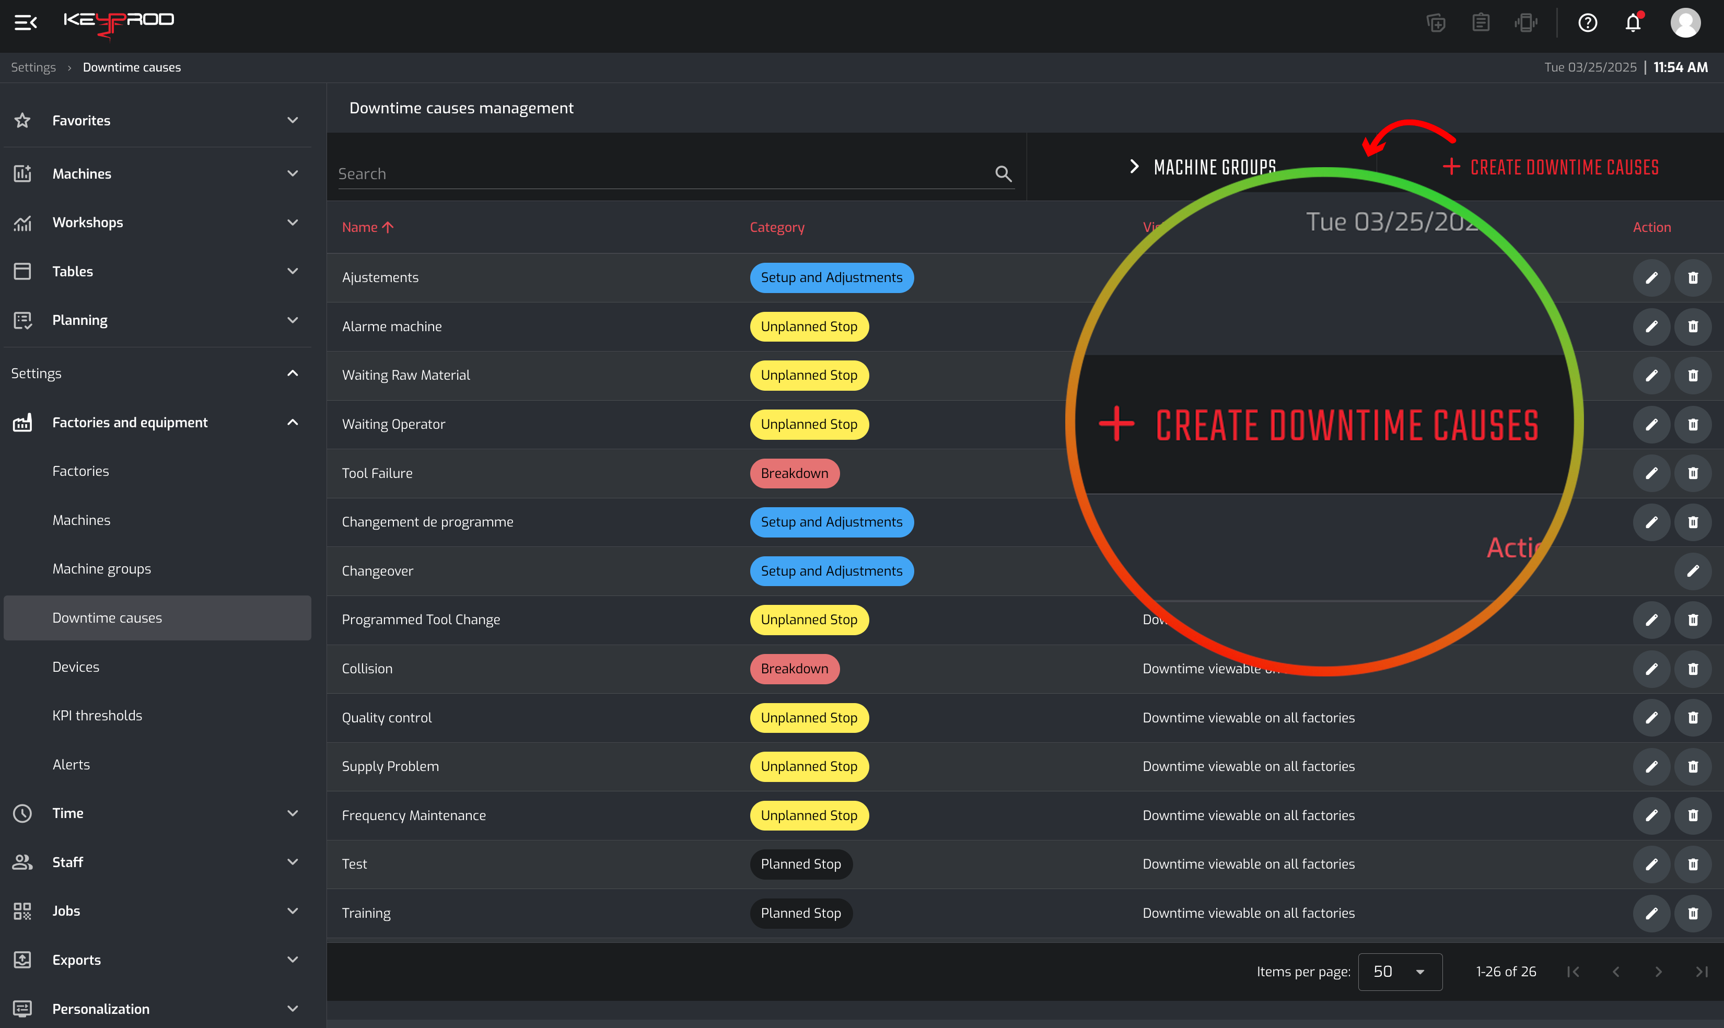Delete the Alarme machine row

coord(1693,326)
